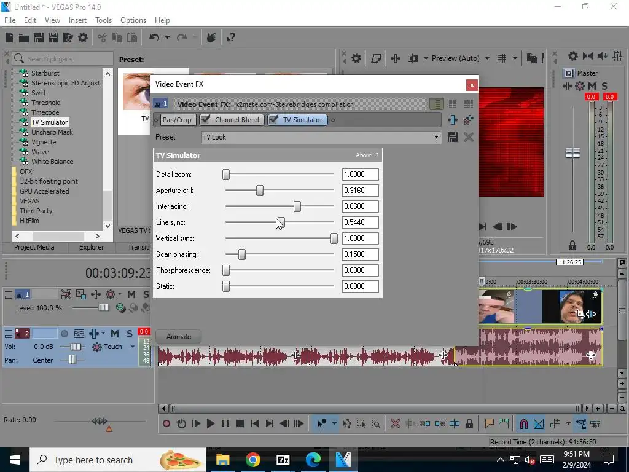Screen dimensions: 629x472
Task: Open the Split Screen View dropdown arrow
Action: tap(426, 58)
